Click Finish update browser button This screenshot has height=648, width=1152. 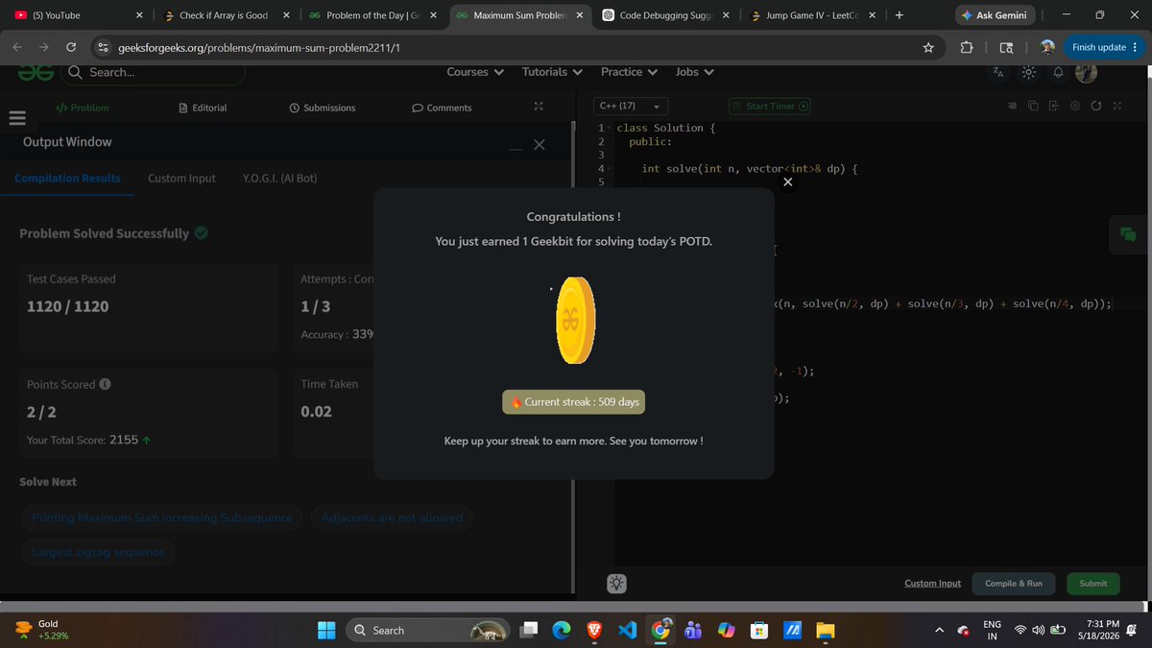[x=1106, y=47]
